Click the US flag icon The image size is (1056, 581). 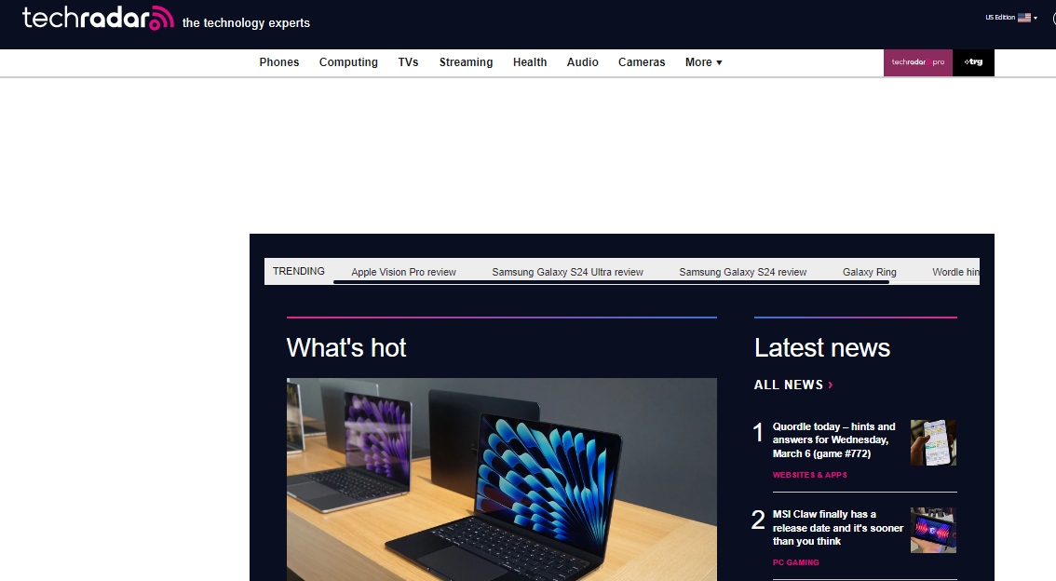click(1023, 18)
